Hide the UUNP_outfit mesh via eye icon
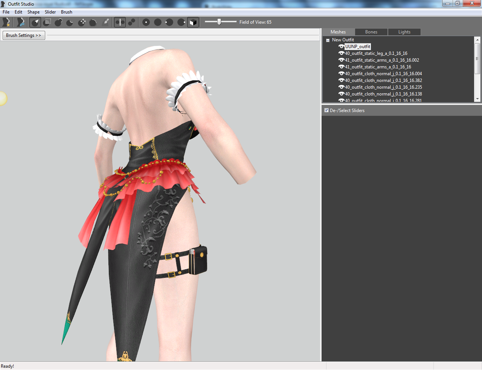 pos(341,47)
